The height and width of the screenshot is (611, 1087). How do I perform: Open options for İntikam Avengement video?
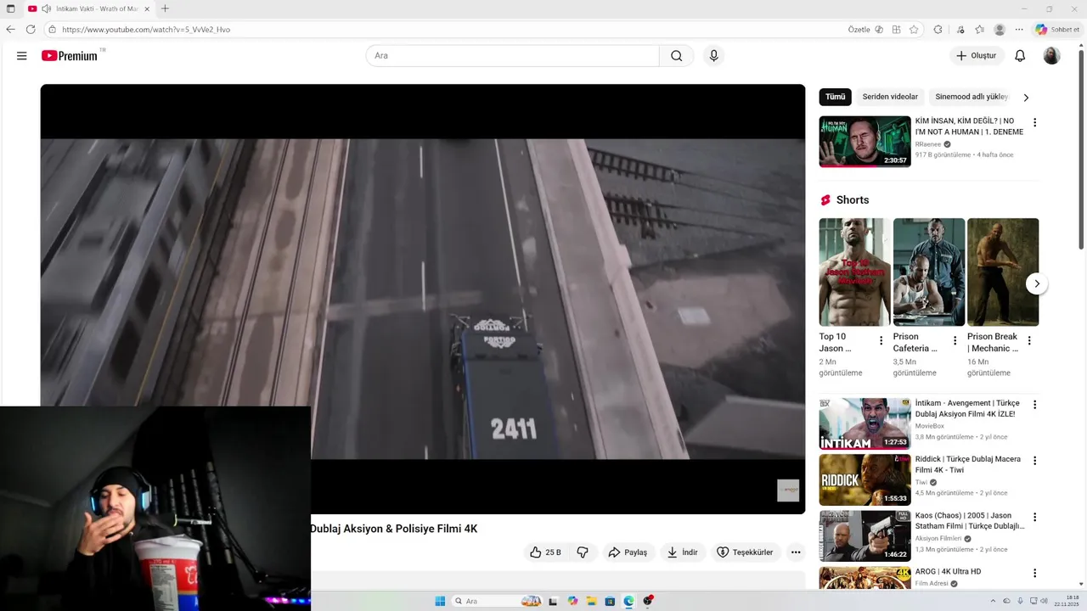click(1034, 405)
